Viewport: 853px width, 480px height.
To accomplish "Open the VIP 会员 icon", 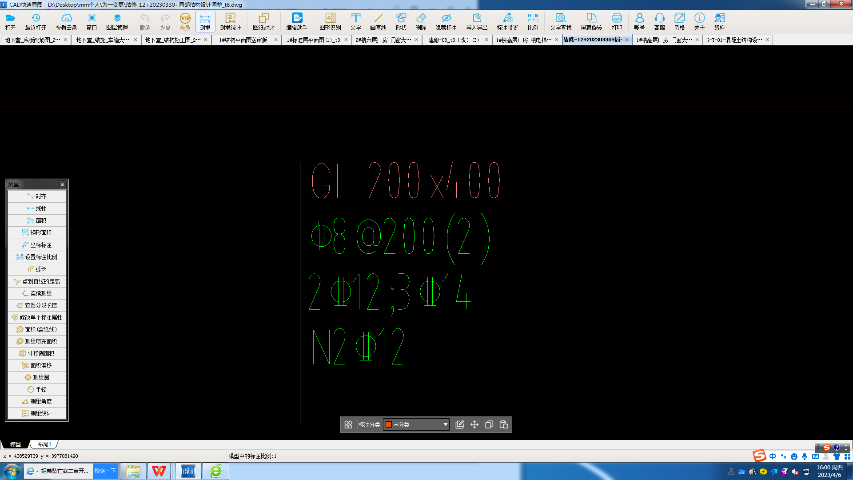I will click(x=185, y=21).
